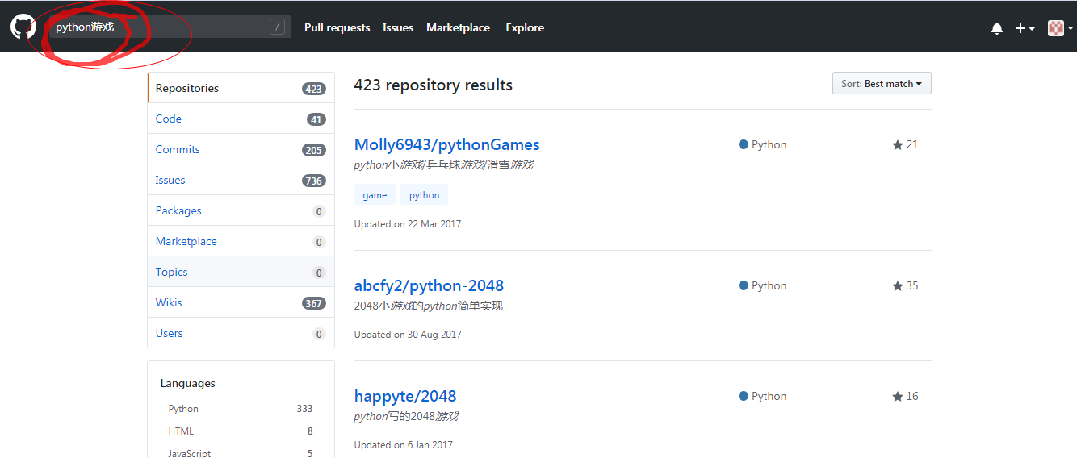Filter by HTML language 8
Screen dimensions: 1077x458
coord(241,431)
